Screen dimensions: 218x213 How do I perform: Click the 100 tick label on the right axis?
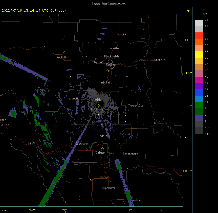[x=186, y=40]
